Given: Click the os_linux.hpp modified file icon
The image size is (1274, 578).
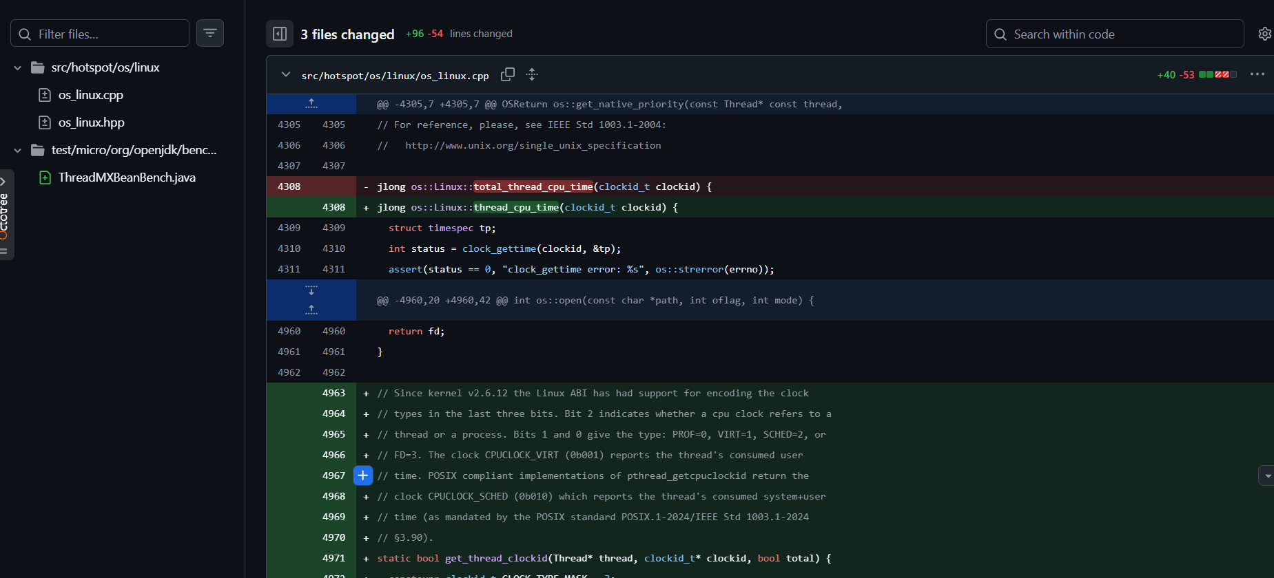Looking at the screenshot, I should point(45,122).
